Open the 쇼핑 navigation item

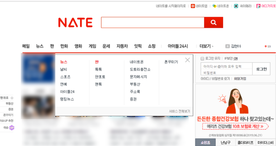(152, 46)
